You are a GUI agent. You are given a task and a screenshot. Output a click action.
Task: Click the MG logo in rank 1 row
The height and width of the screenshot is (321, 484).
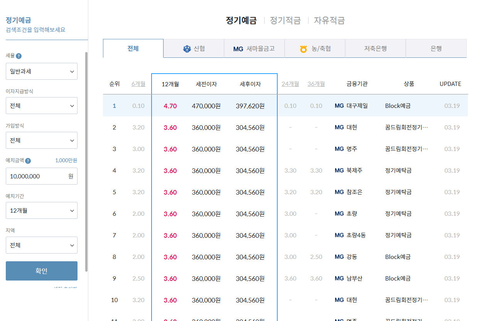(x=339, y=106)
